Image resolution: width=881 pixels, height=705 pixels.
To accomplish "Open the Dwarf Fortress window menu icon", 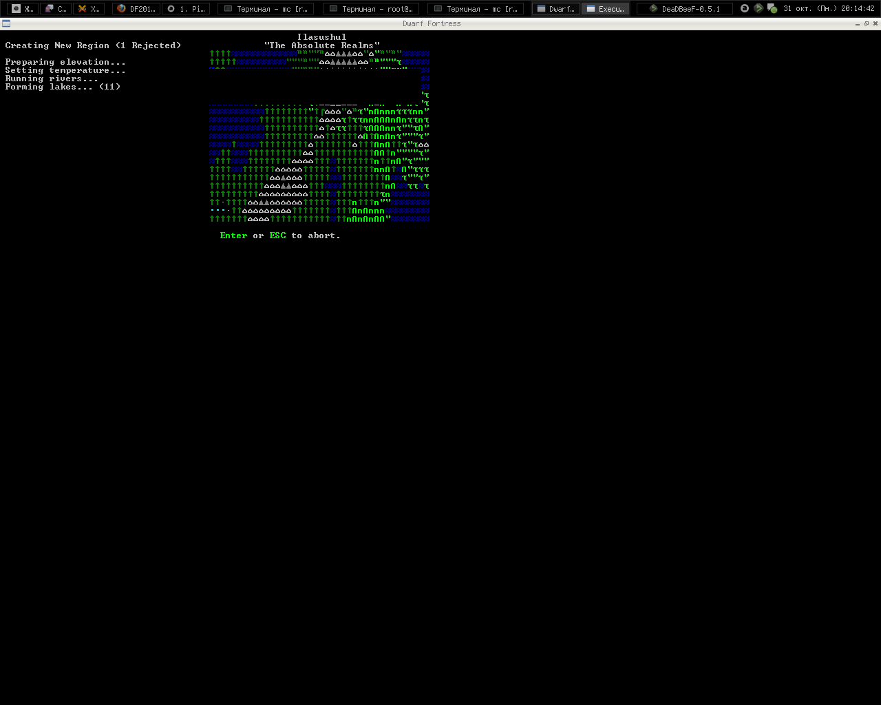I will (6, 23).
